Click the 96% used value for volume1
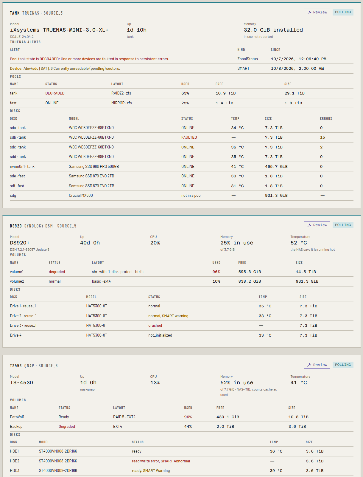The height and width of the screenshot is (477, 363). [216, 272]
